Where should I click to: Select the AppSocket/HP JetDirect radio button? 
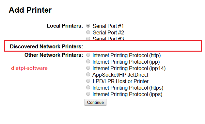coord(88,74)
